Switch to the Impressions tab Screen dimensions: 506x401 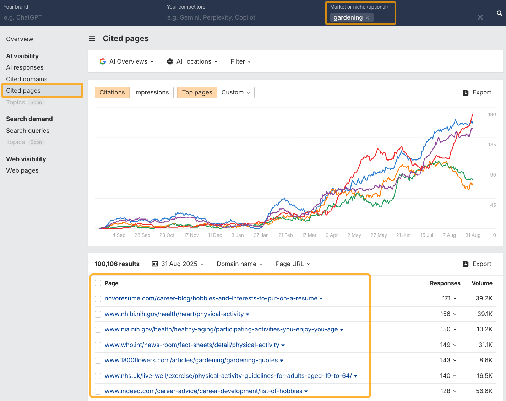tap(151, 92)
